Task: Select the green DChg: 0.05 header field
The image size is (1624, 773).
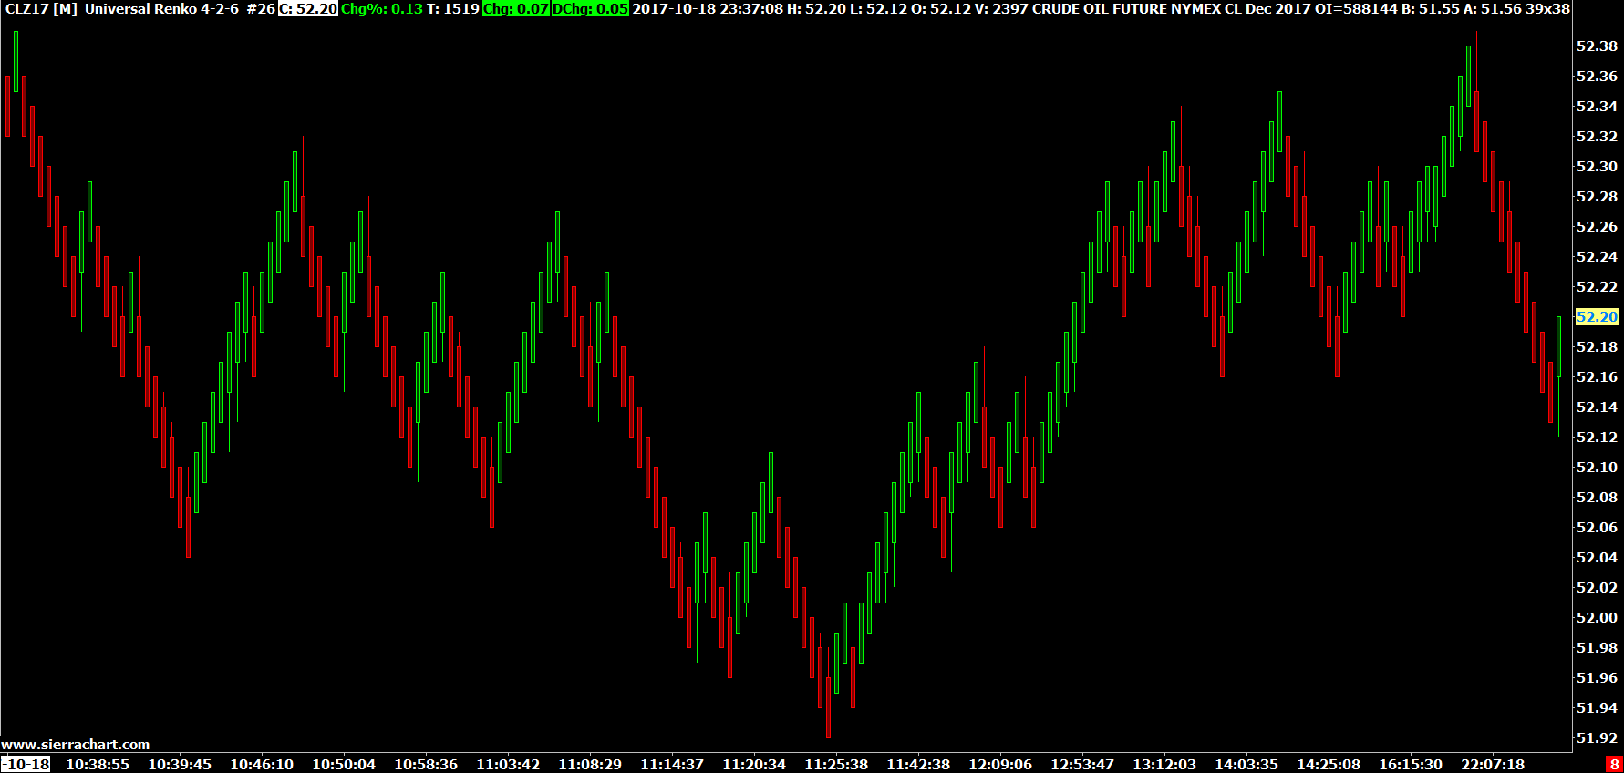Action: 590,8
